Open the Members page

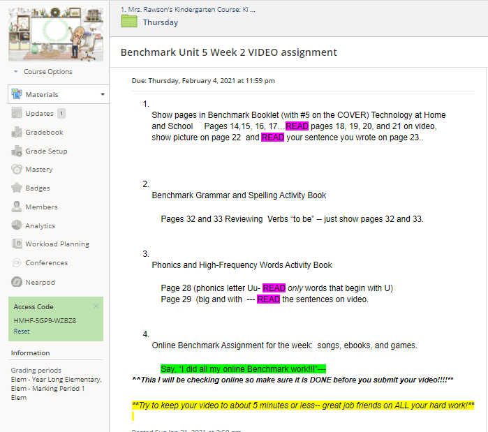pyautogui.click(x=41, y=207)
